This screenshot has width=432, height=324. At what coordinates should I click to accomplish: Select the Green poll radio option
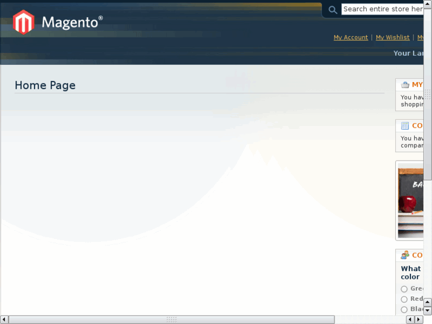pyautogui.click(x=404, y=289)
